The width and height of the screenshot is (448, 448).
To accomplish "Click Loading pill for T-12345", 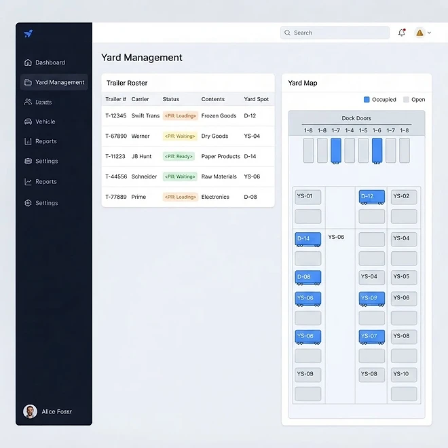I will pyautogui.click(x=181, y=115).
